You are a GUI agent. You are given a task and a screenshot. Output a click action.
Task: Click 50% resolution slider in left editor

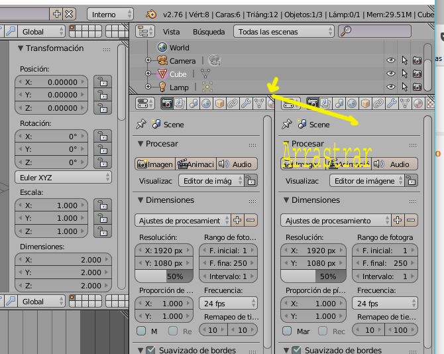(164, 276)
